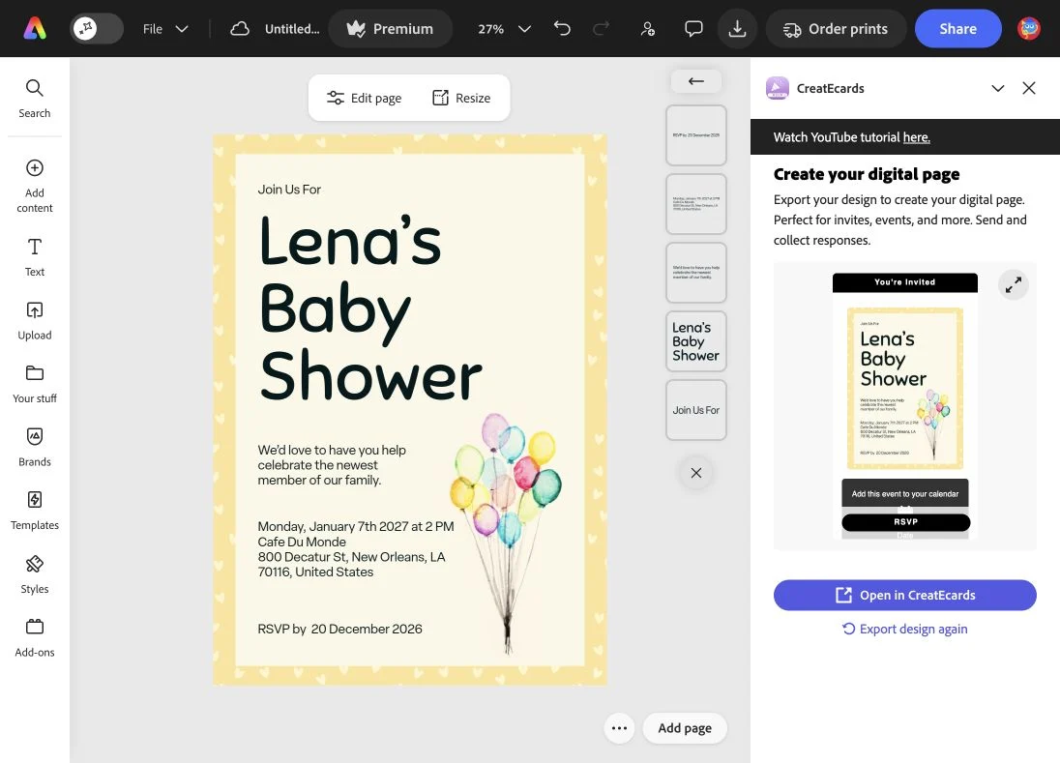Select the RSVP by 20 December 2026 text

(340, 630)
